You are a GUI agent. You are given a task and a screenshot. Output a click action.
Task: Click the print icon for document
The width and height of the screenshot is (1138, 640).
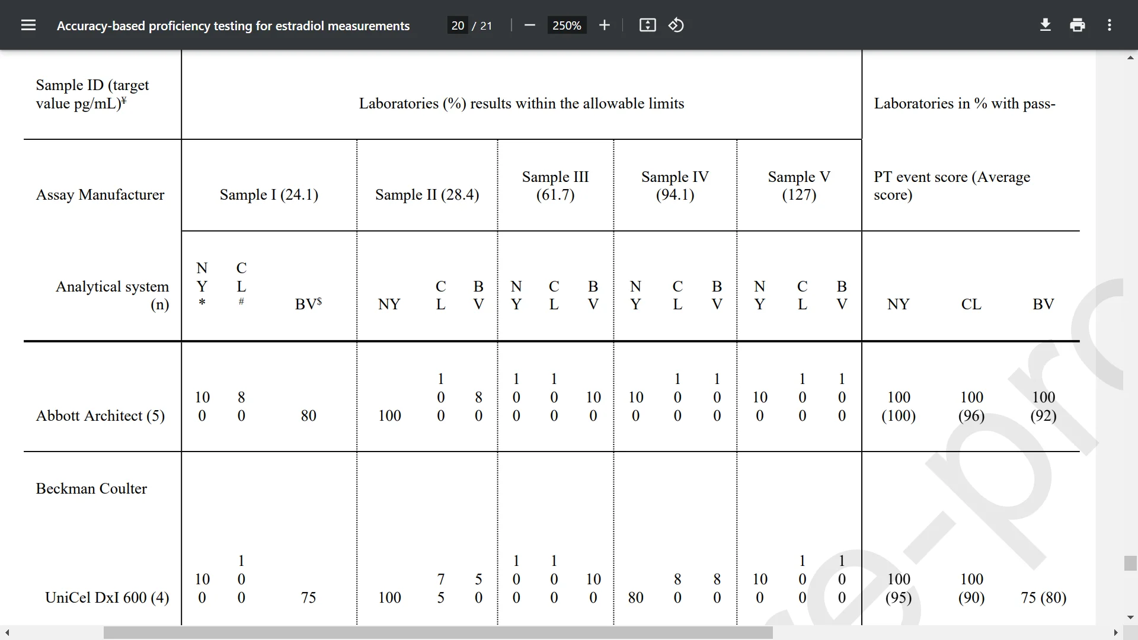coord(1077,26)
